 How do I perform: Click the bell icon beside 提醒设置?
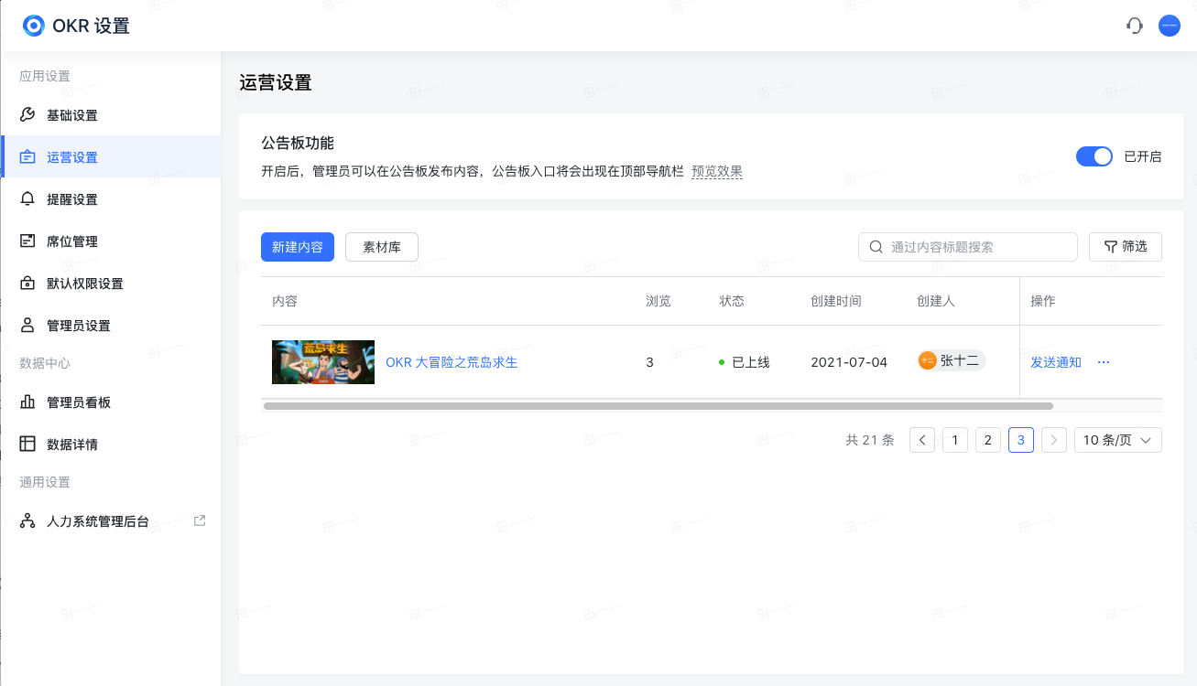(27, 199)
